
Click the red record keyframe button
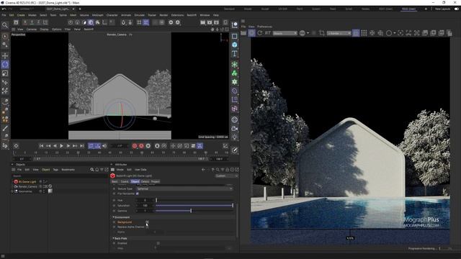135,146
